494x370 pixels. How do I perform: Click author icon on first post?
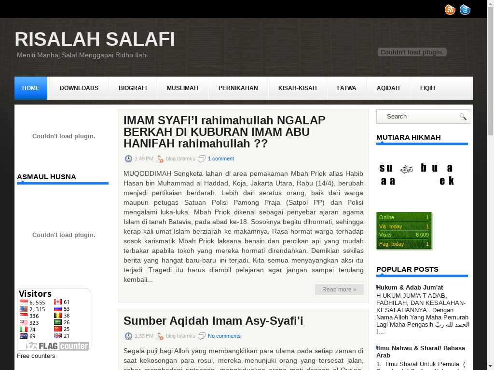point(159,159)
